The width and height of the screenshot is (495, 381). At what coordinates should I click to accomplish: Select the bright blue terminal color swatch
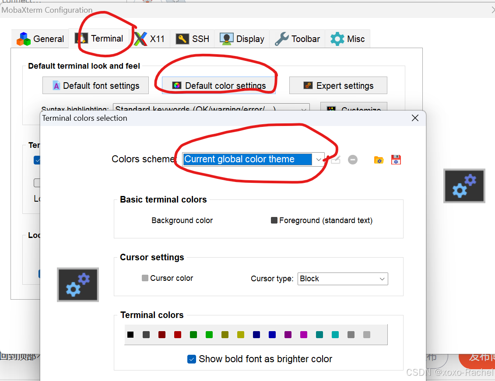pos(272,335)
